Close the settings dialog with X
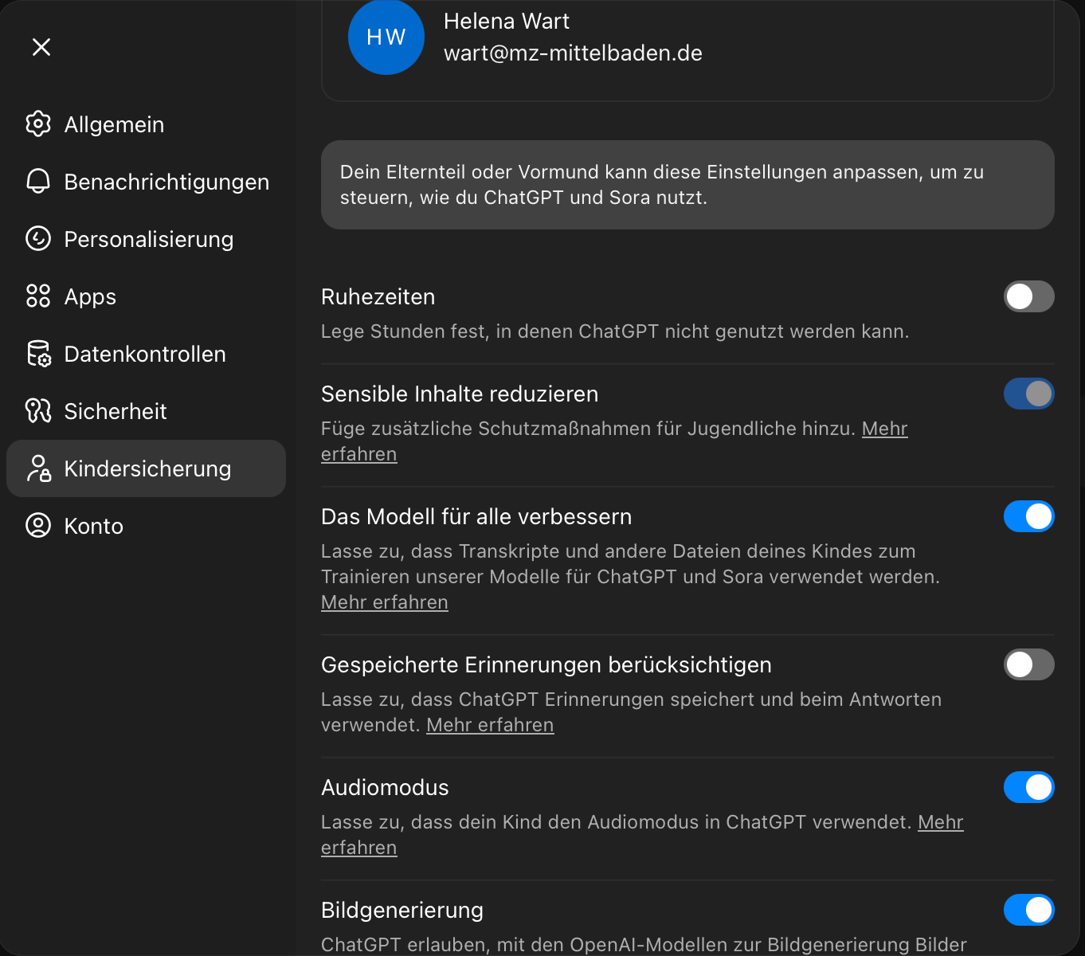Screen dimensions: 1085x956 click(x=41, y=47)
